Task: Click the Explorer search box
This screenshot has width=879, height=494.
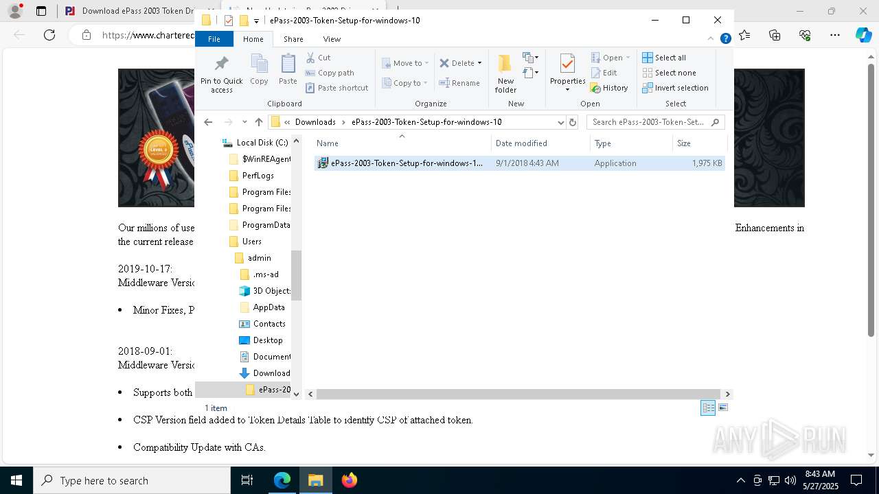Action: click(655, 122)
